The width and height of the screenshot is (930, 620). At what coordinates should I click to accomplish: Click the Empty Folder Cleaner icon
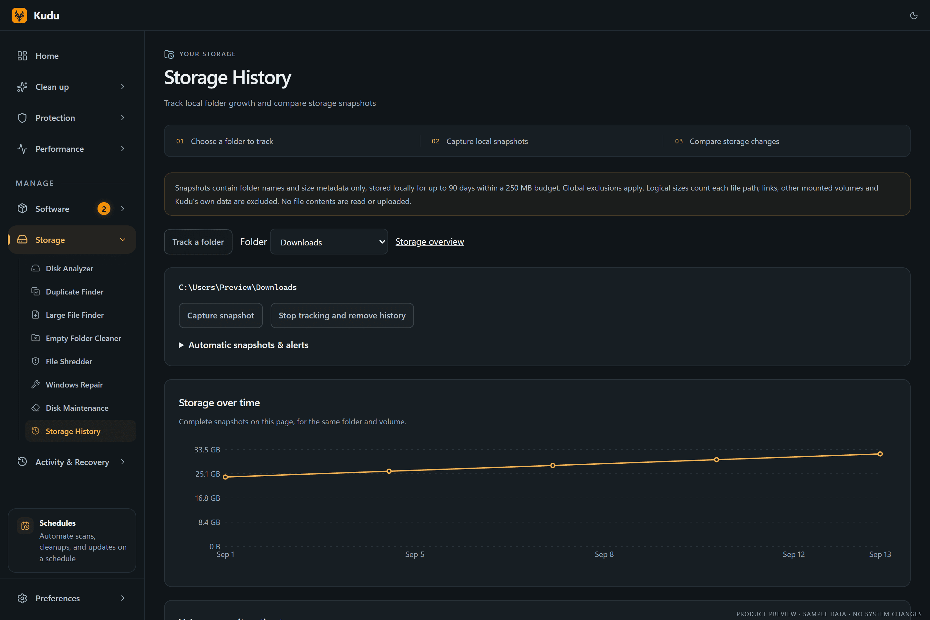click(36, 338)
